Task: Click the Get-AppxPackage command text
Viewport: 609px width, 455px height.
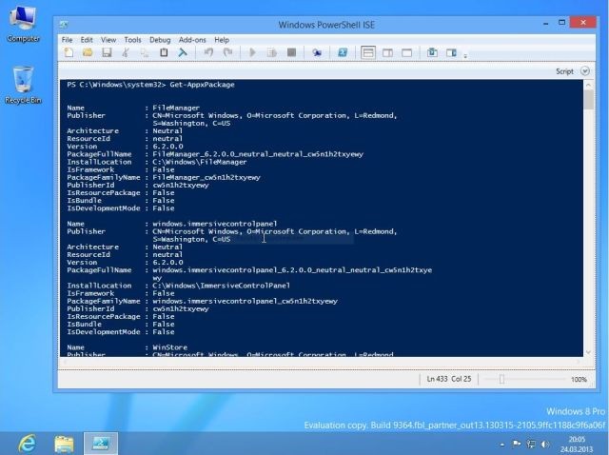Action: tap(202, 85)
